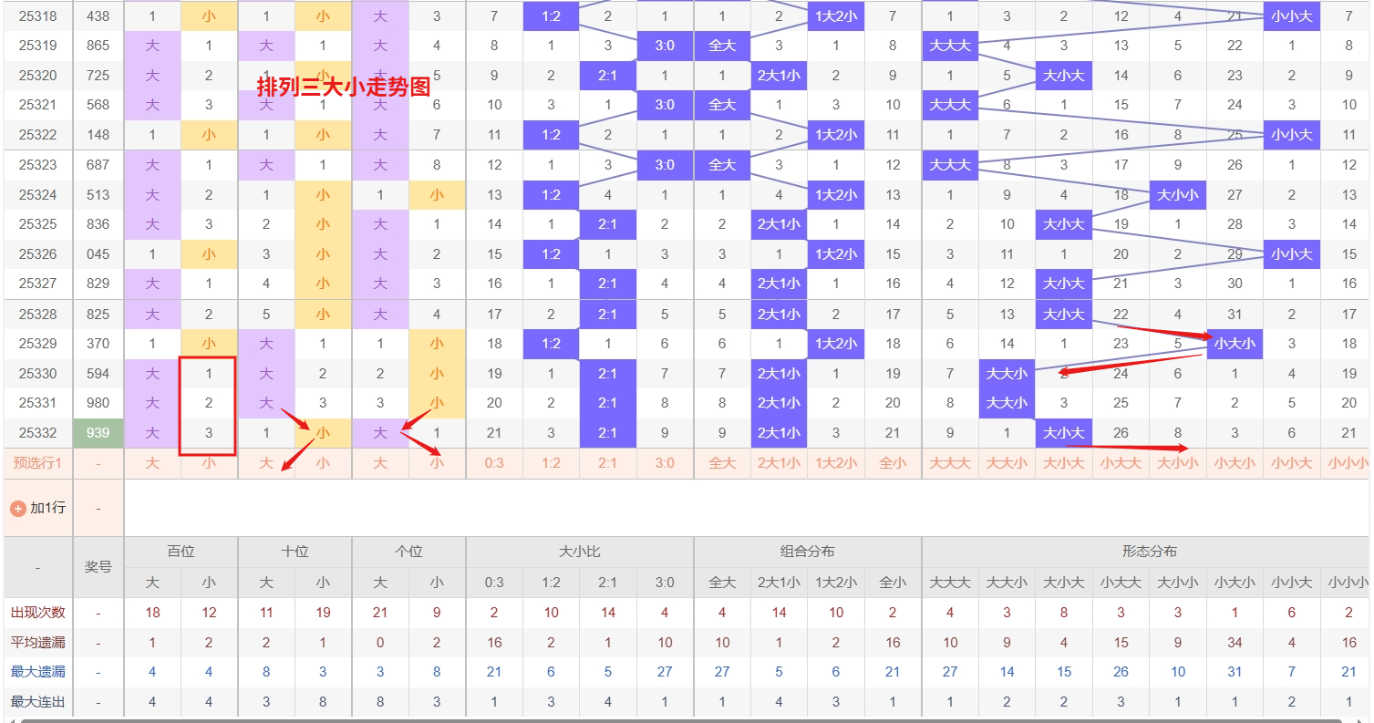
Task: Click winning number 939 highlighted in green
Action: [98, 433]
